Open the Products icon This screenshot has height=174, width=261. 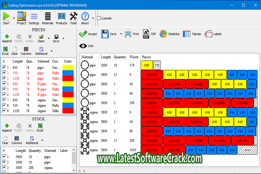point(61,18)
